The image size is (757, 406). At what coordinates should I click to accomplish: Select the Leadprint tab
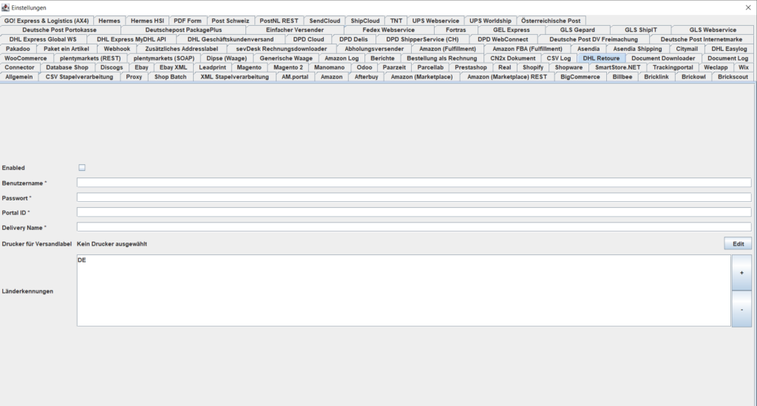(x=212, y=67)
